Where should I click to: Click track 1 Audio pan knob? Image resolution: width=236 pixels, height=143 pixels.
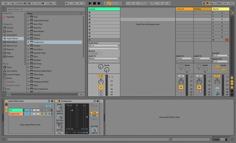[101, 82]
